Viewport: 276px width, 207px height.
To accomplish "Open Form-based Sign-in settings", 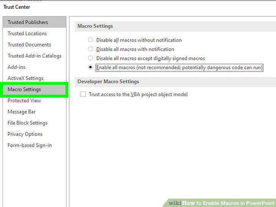I will tap(34, 145).
